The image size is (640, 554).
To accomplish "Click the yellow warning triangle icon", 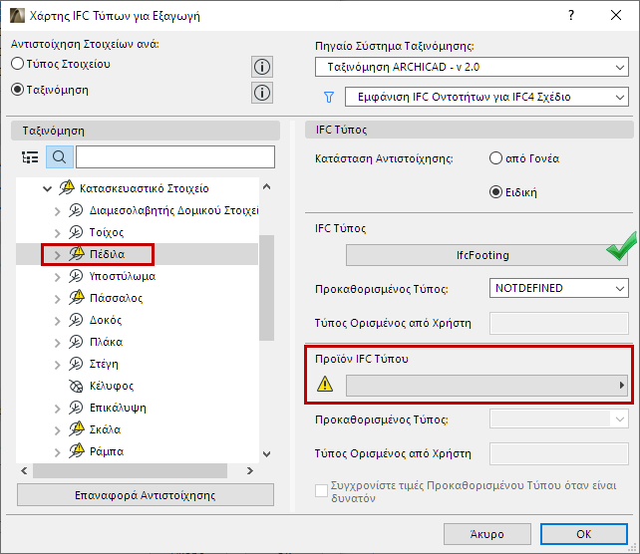I will pos(325,385).
